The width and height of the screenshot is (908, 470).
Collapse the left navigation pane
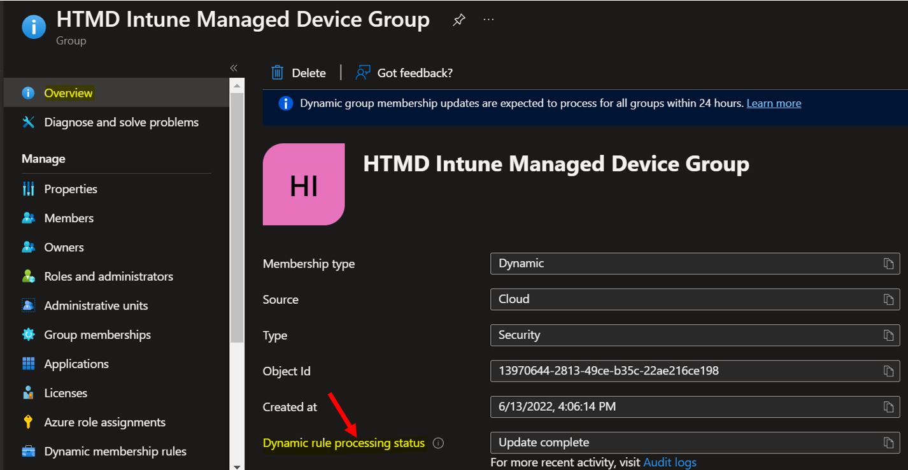pos(234,68)
